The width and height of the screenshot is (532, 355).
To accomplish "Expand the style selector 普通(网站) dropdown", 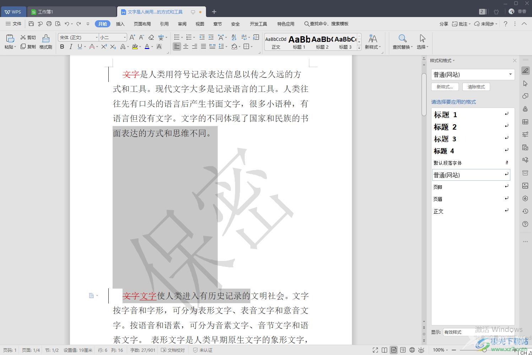I will (510, 75).
